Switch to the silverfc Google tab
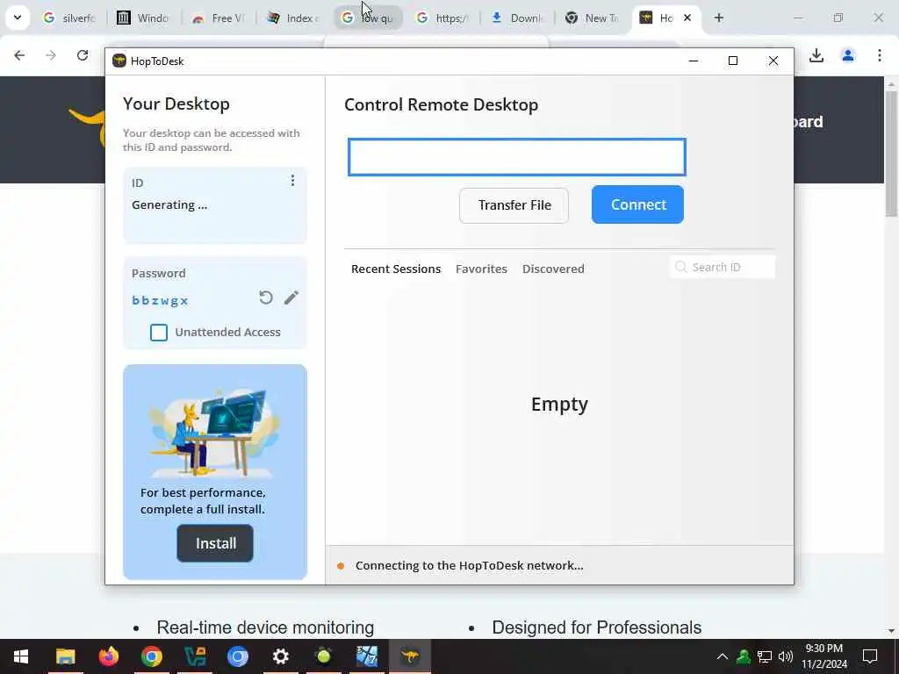The height and width of the screenshot is (674, 899). tap(70, 18)
